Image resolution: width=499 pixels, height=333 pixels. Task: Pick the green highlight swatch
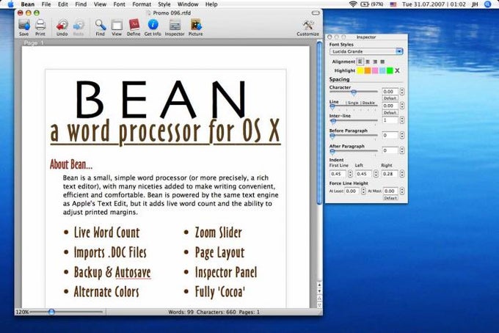point(390,70)
